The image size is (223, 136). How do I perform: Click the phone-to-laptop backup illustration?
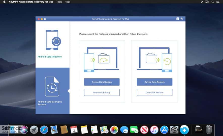point(102,60)
